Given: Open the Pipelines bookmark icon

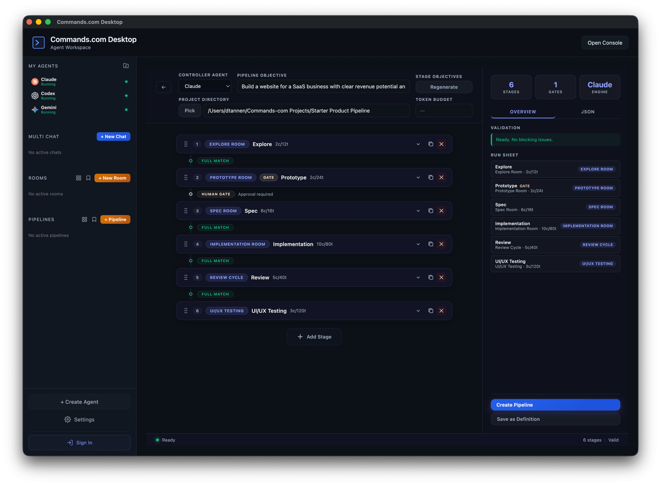Looking at the screenshot, I should pyautogui.click(x=94, y=220).
